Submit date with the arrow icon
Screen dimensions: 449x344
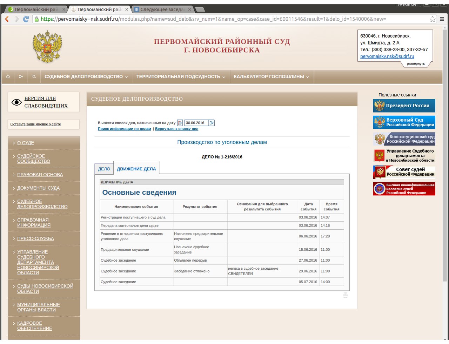(212, 123)
